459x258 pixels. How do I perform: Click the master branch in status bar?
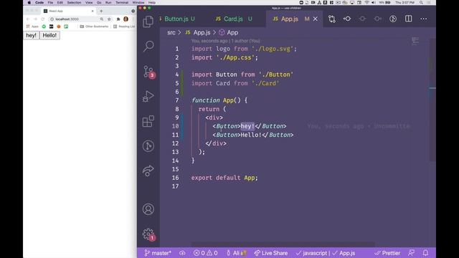(158, 253)
